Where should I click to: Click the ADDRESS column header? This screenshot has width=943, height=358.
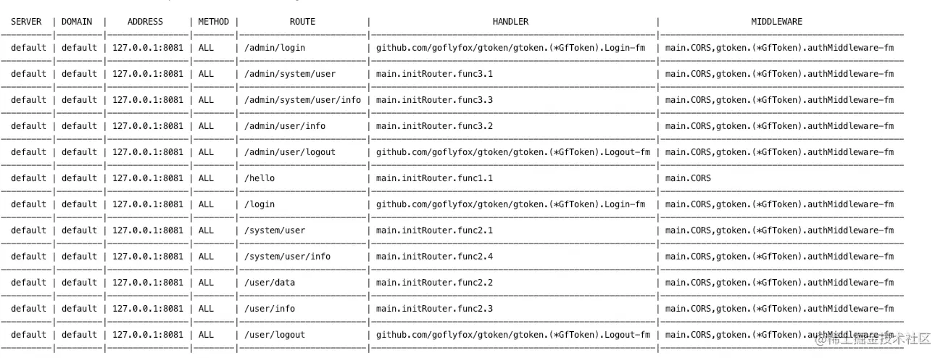pyautogui.click(x=145, y=22)
